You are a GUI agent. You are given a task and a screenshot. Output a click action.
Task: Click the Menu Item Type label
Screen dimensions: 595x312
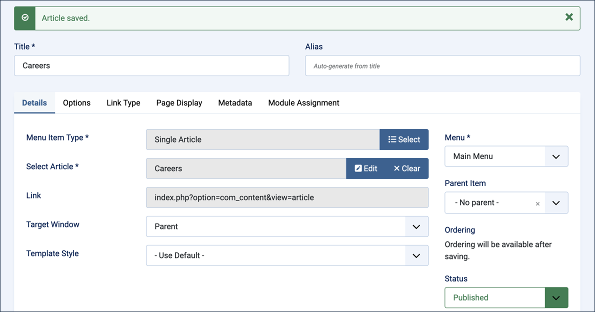[57, 138]
